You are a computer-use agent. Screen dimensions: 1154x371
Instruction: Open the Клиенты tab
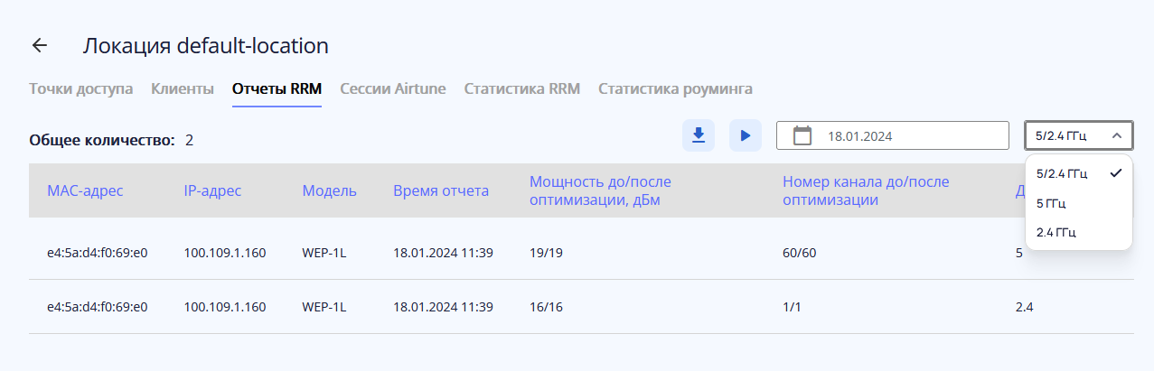point(183,89)
